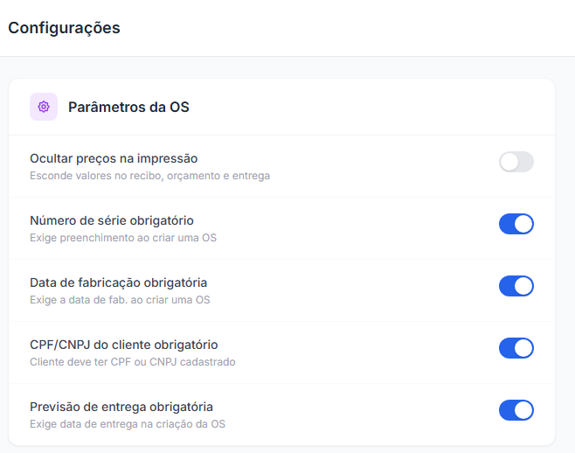The width and height of the screenshot is (575, 453).
Task: Click the Configurações page title
Action: 64,28
